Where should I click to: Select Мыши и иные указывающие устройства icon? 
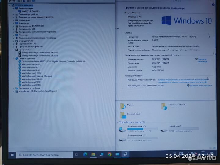pos(16,38)
